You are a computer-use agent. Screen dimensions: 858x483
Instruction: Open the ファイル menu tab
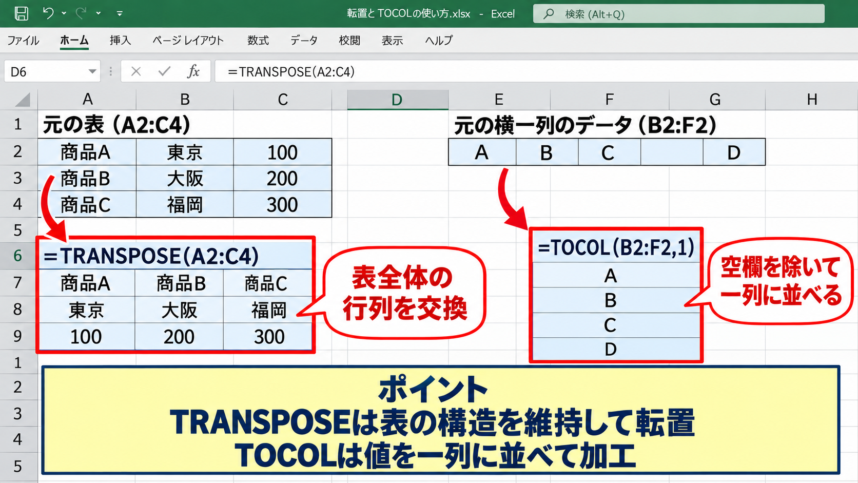coord(23,41)
